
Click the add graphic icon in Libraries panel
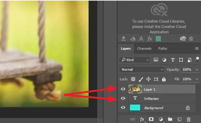133,39
